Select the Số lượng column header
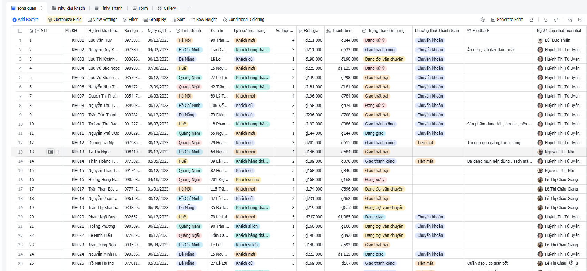The image size is (587, 271). pos(285,31)
